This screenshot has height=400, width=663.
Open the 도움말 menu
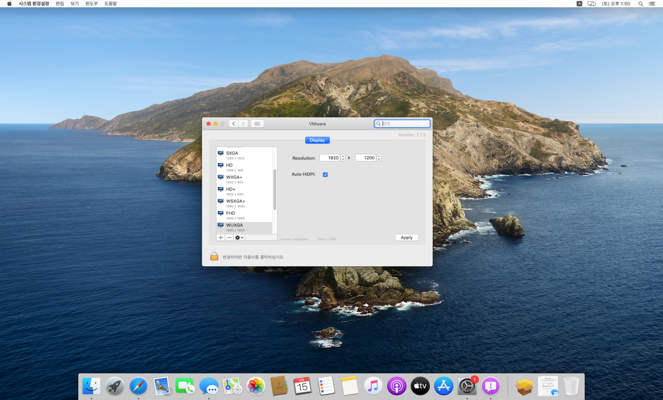(x=111, y=3)
